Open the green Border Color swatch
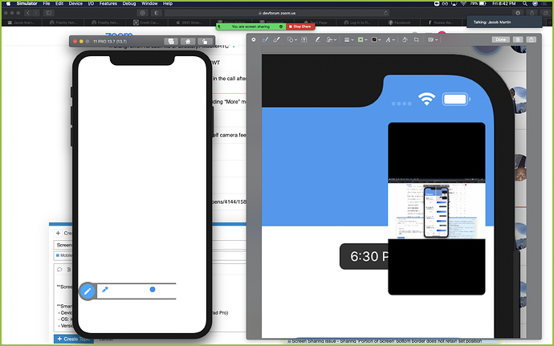The height and width of the screenshot is (346, 554). [362, 39]
